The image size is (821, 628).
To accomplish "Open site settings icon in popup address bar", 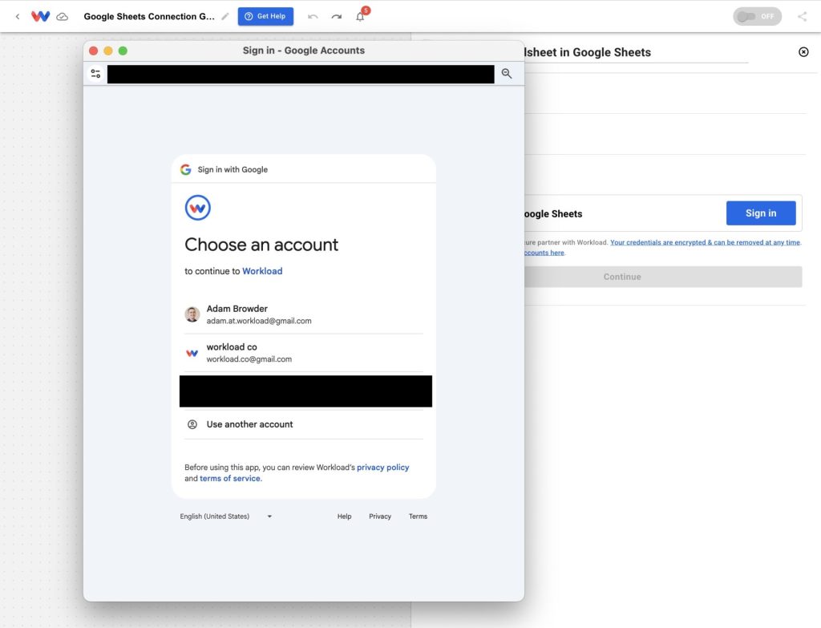I will (96, 74).
